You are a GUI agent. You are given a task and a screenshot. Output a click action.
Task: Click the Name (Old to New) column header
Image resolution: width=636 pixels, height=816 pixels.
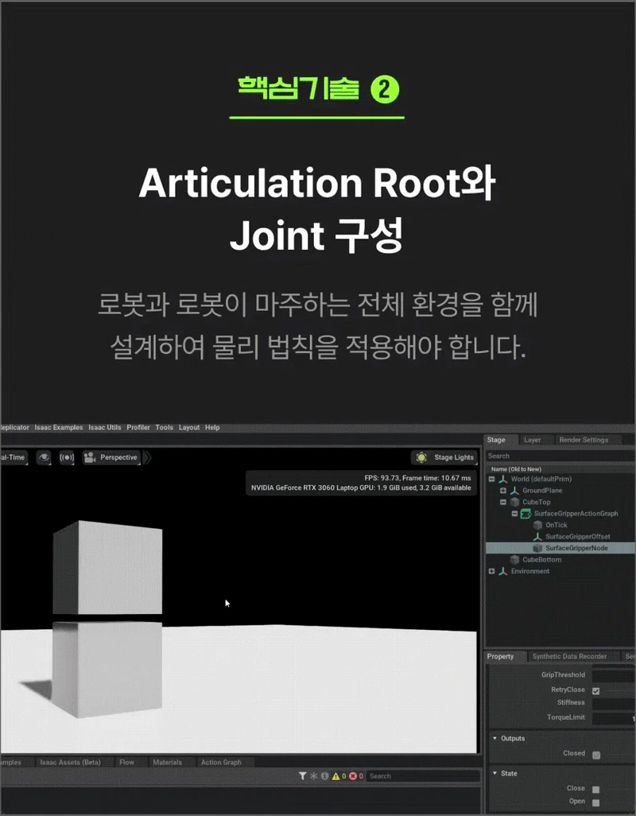point(516,469)
